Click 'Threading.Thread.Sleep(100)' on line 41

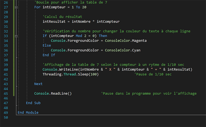71,74
